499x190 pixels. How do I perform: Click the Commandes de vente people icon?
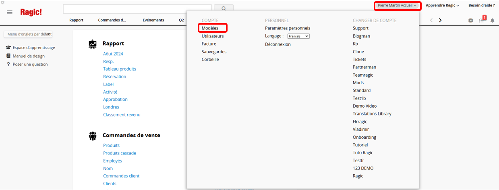click(93, 136)
